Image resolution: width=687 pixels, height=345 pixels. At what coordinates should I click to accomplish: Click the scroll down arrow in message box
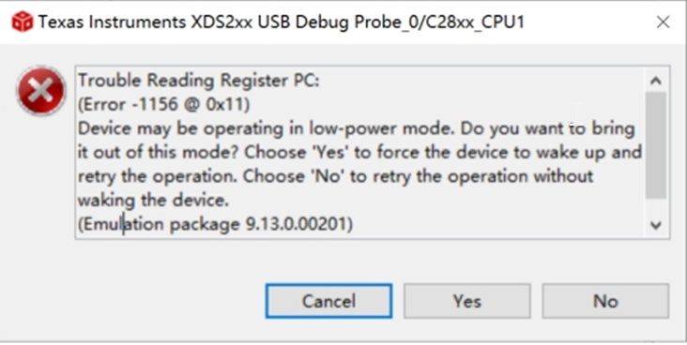tap(655, 225)
